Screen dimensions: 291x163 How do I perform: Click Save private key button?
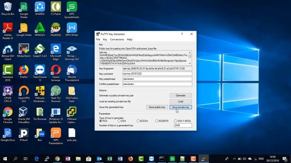click(x=181, y=107)
